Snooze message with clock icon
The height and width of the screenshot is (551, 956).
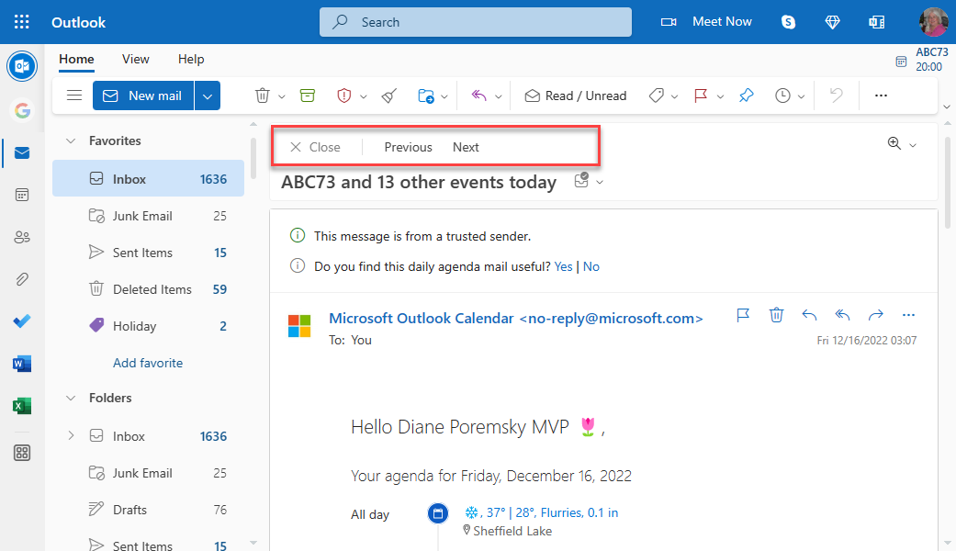click(x=782, y=96)
